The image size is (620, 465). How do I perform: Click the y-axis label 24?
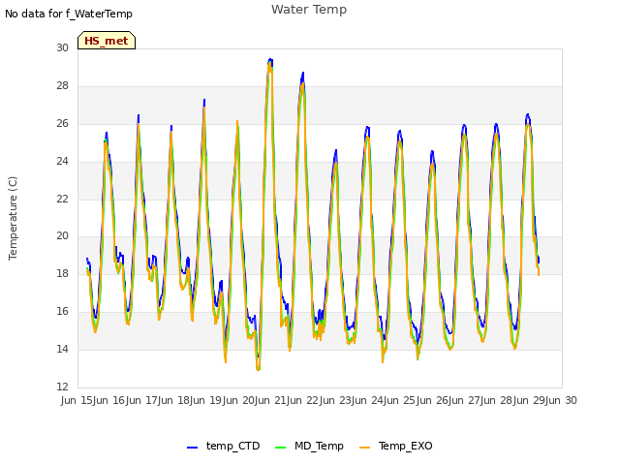coord(62,161)
